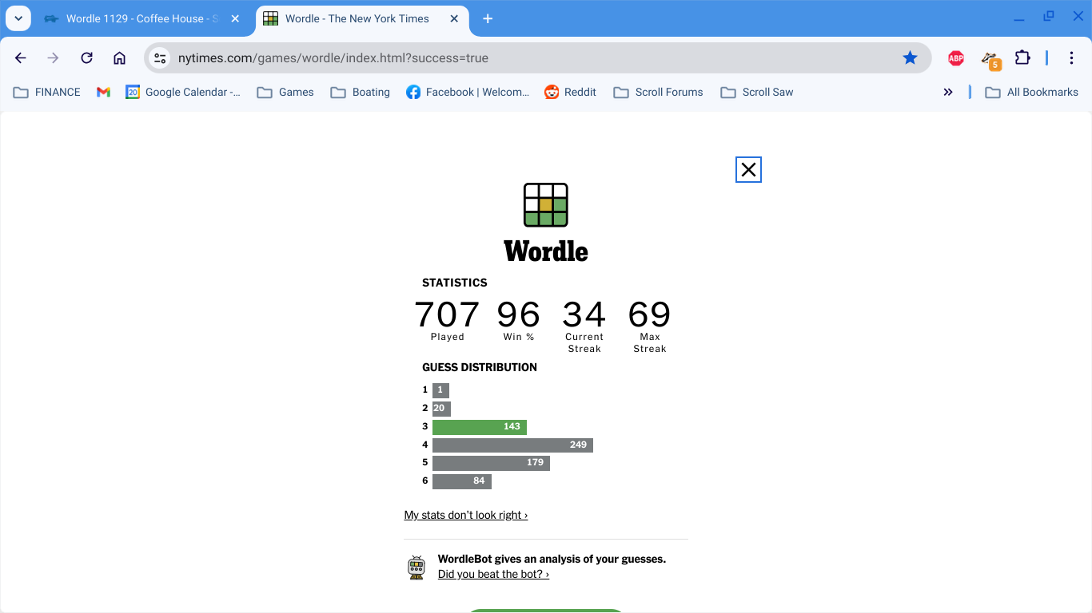Open the Extensions puzzle icon
This screenshot has height=613, width=1092.
click(1022, 57)
